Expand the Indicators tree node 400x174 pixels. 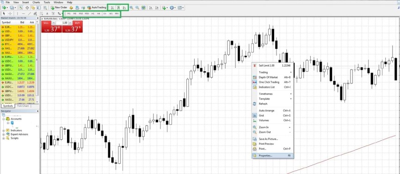[x=4, y=130]
